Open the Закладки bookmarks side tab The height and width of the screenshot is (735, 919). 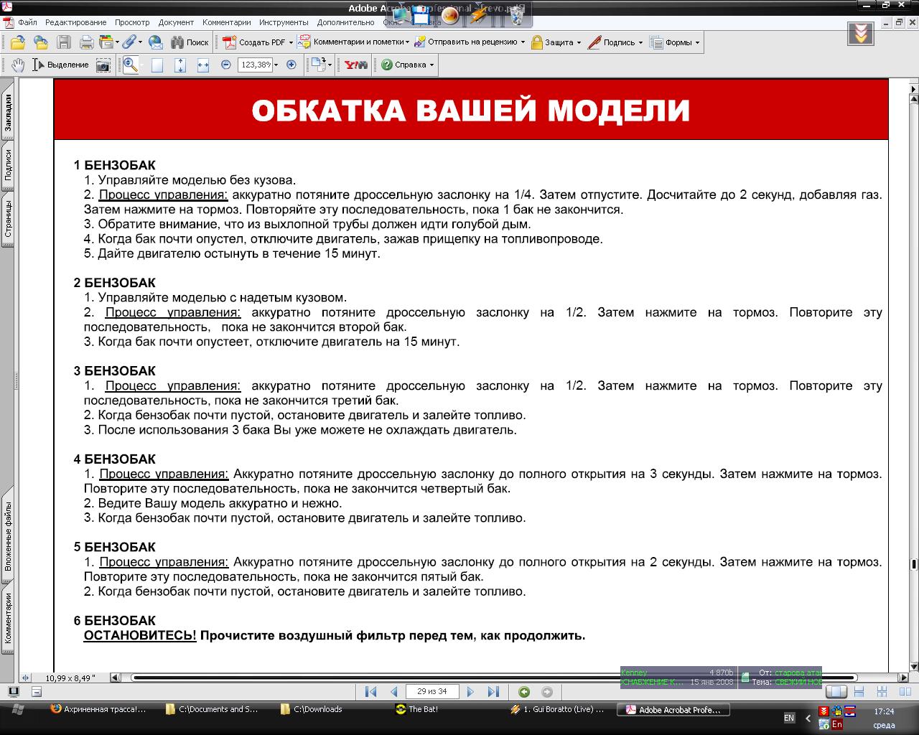pos(7,112)
